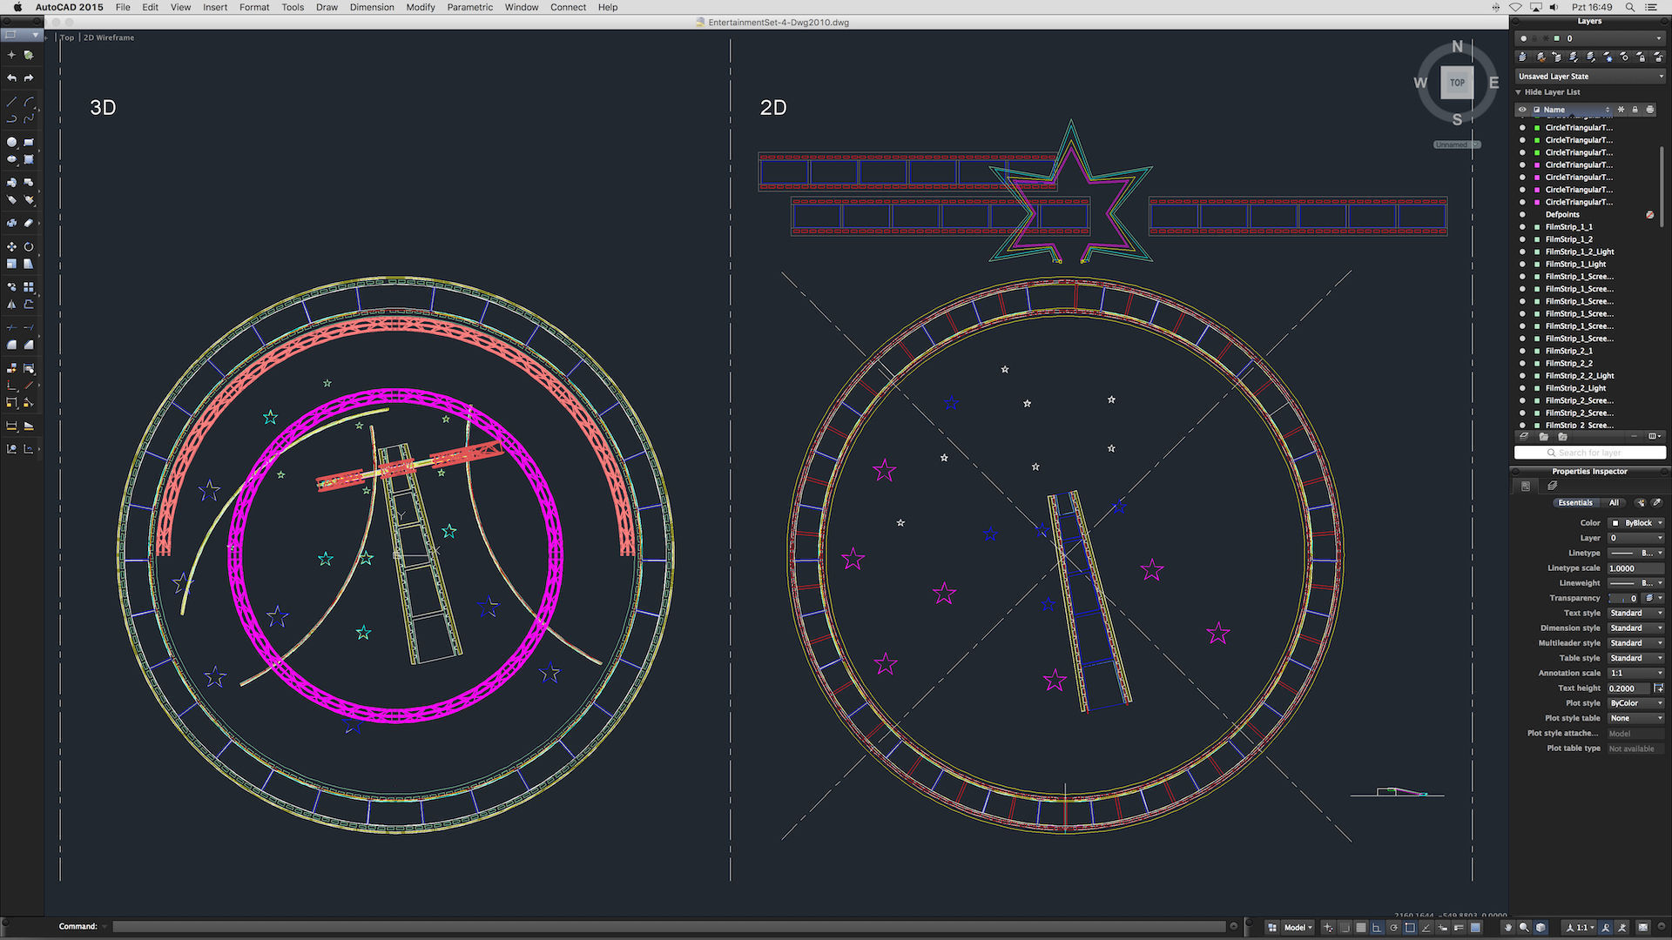Click the All properties button
This screenshot has width=1672, height=940.
[1614, 503]
